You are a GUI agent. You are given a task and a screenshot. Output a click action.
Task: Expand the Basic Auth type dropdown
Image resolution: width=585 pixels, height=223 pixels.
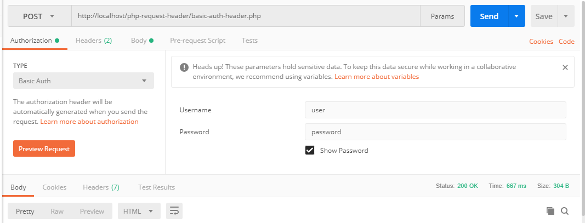83,81
